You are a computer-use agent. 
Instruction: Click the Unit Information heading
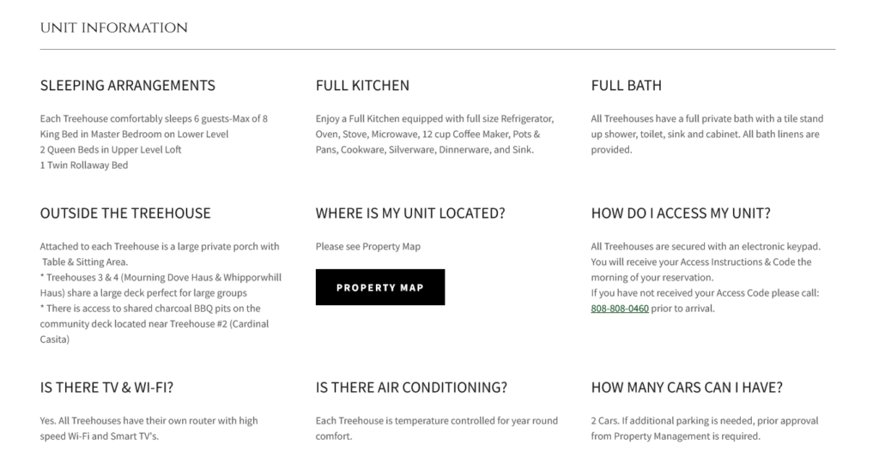pos(114,28)
